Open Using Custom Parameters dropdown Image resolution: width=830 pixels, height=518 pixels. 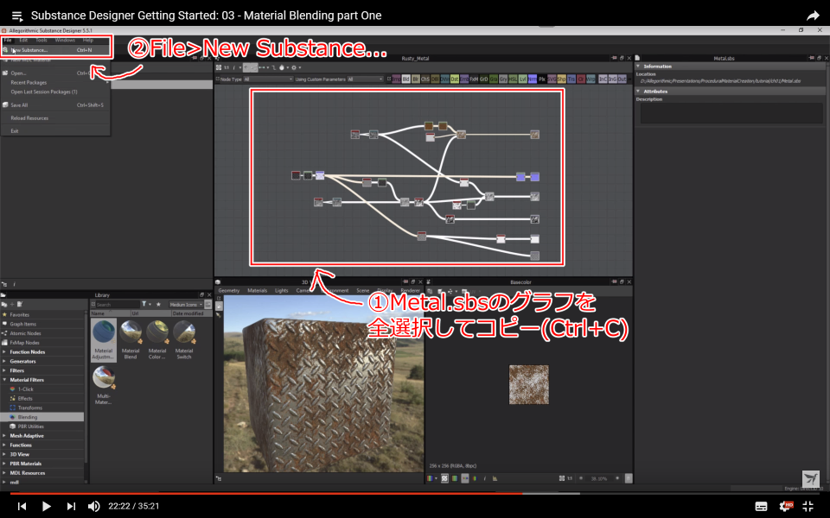365,79
